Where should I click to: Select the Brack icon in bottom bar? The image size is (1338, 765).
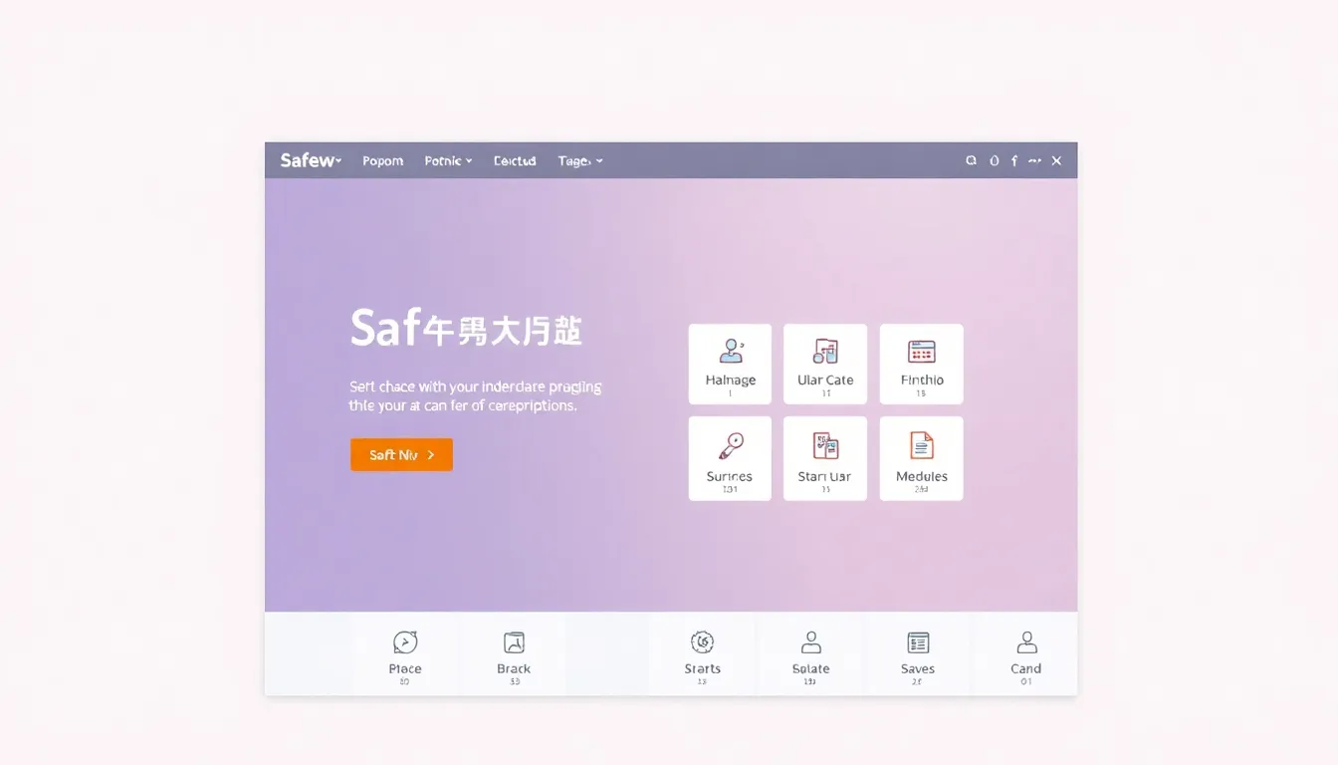click(514, 642)
